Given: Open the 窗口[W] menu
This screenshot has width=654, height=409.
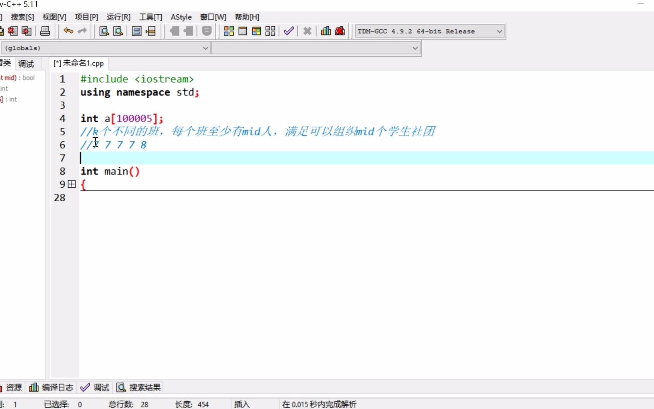Looking at the screenshot, I should click(213, 17).
